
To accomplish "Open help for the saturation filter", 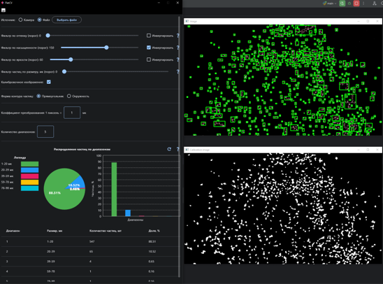I will pos(178,48).
